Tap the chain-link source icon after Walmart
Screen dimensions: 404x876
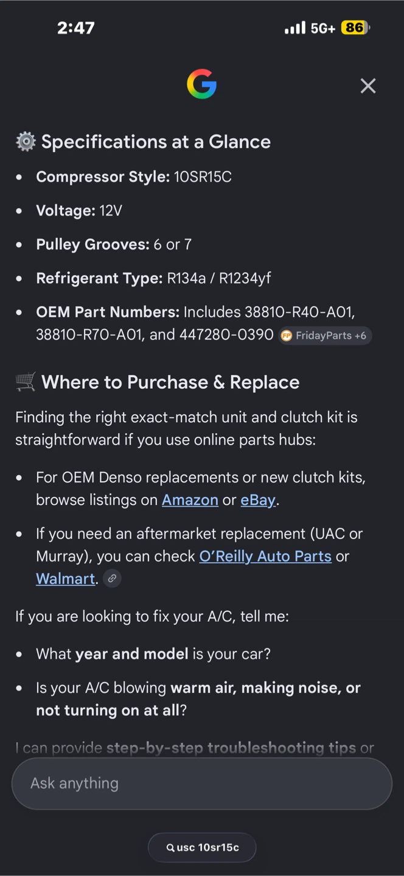(112, 579)
